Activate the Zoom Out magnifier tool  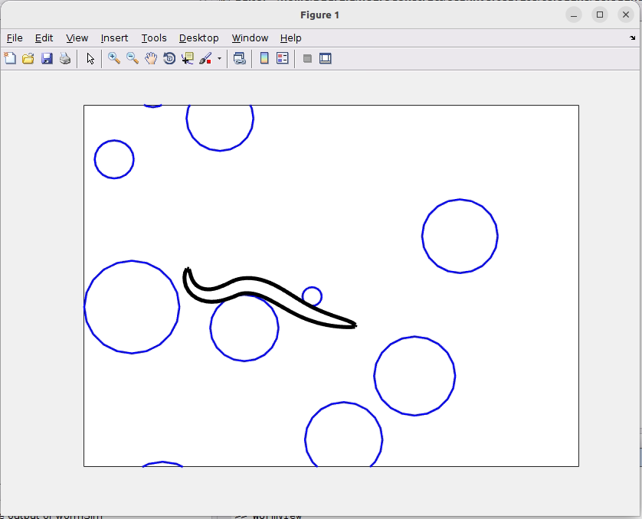pyautogui.click(x=133, y=58)
